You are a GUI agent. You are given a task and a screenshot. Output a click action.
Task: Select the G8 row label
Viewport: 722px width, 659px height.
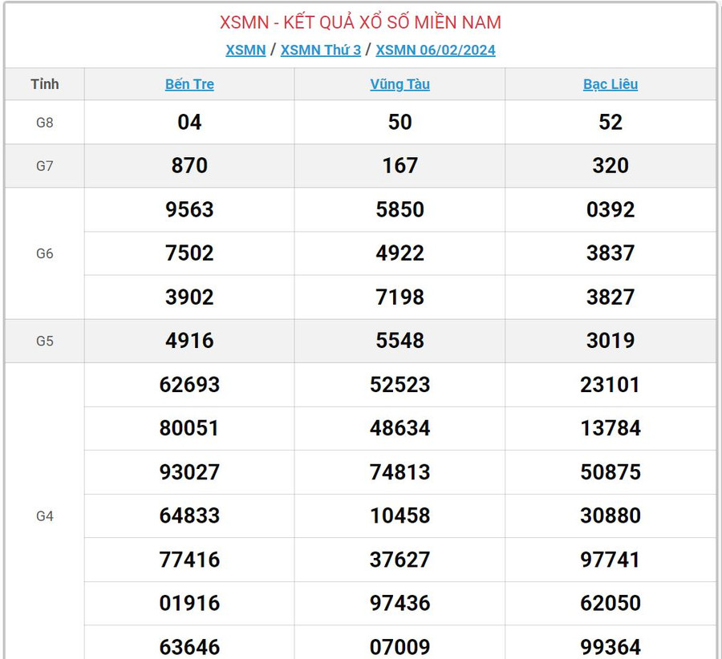[45, 122]
